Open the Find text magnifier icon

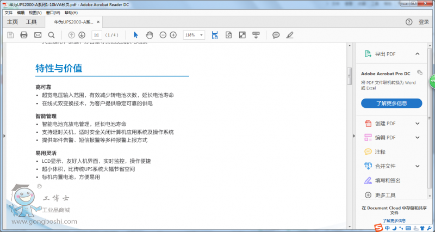click(51, 35)
